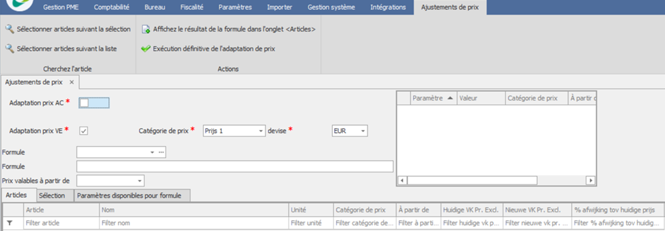Click the magnifier icon for 'suivant la liste'
The width and height of the screenshot is (665, 231).
tap(9, 49)
